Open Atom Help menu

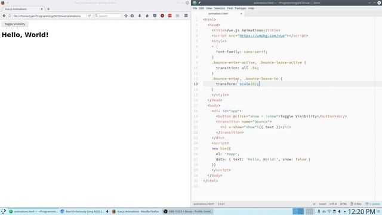tap(251, 8)
